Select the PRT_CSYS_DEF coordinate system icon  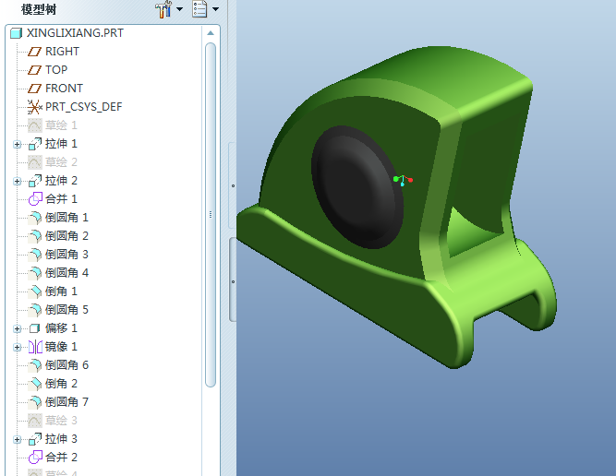pyautogui.click(x=34, y=107)
